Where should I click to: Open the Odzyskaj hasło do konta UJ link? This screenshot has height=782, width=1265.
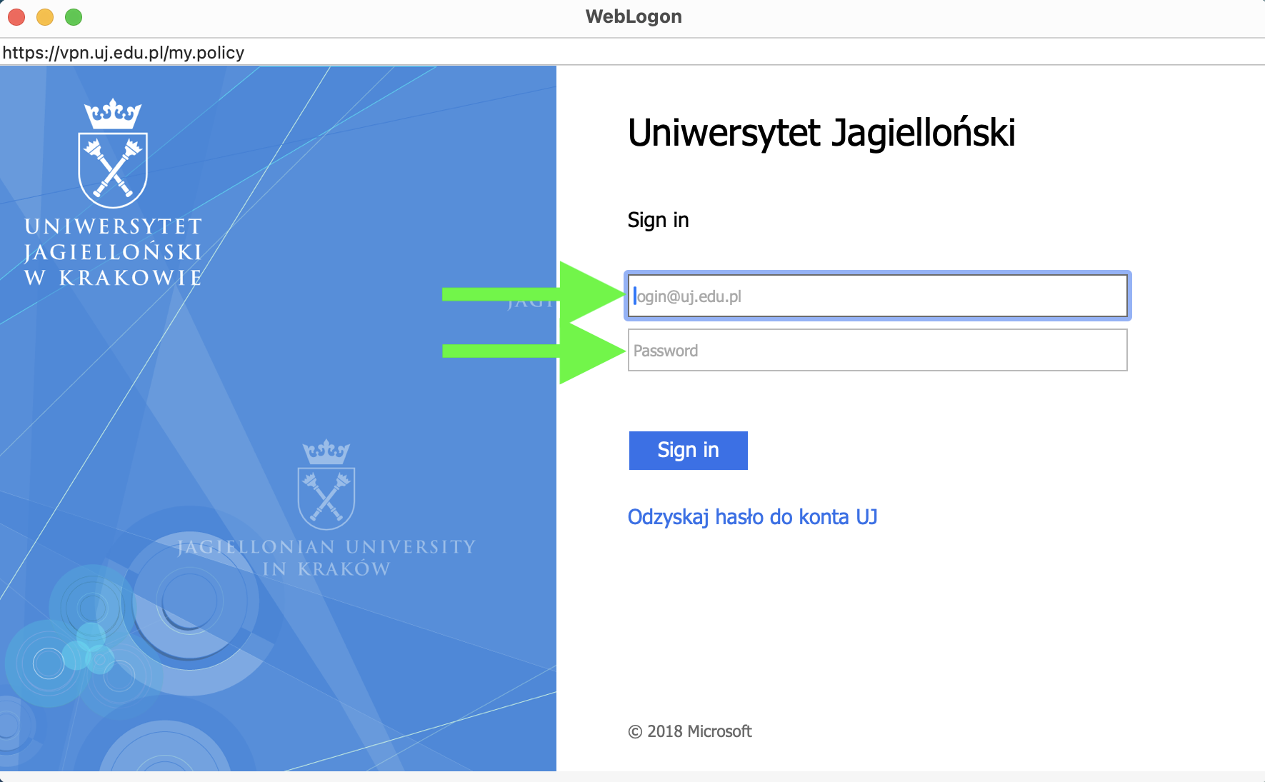point(752,516)
